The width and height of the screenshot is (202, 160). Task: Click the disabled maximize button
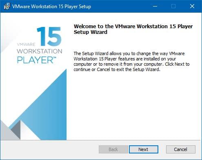point(173,6)
